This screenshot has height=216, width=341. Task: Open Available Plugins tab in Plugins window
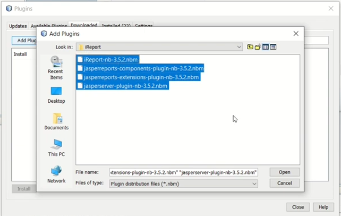pyautogui.click(x=49, y=26)
